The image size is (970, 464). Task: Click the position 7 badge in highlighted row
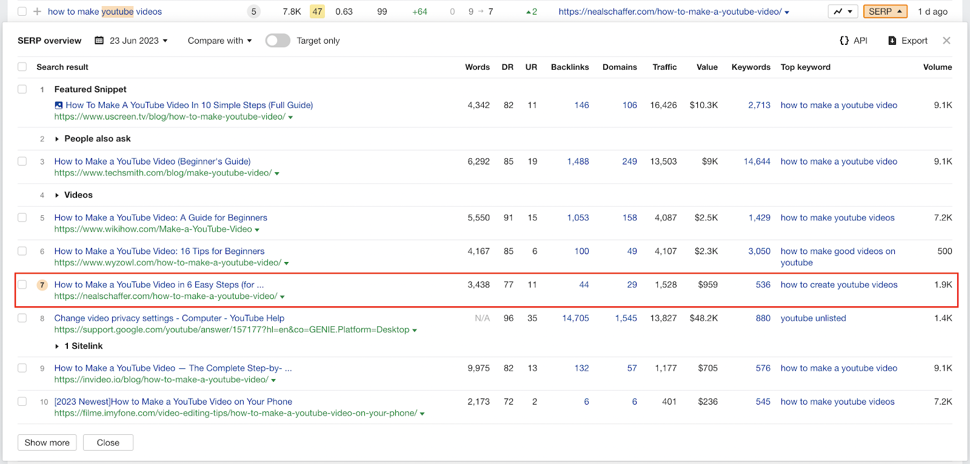[42, 284]
